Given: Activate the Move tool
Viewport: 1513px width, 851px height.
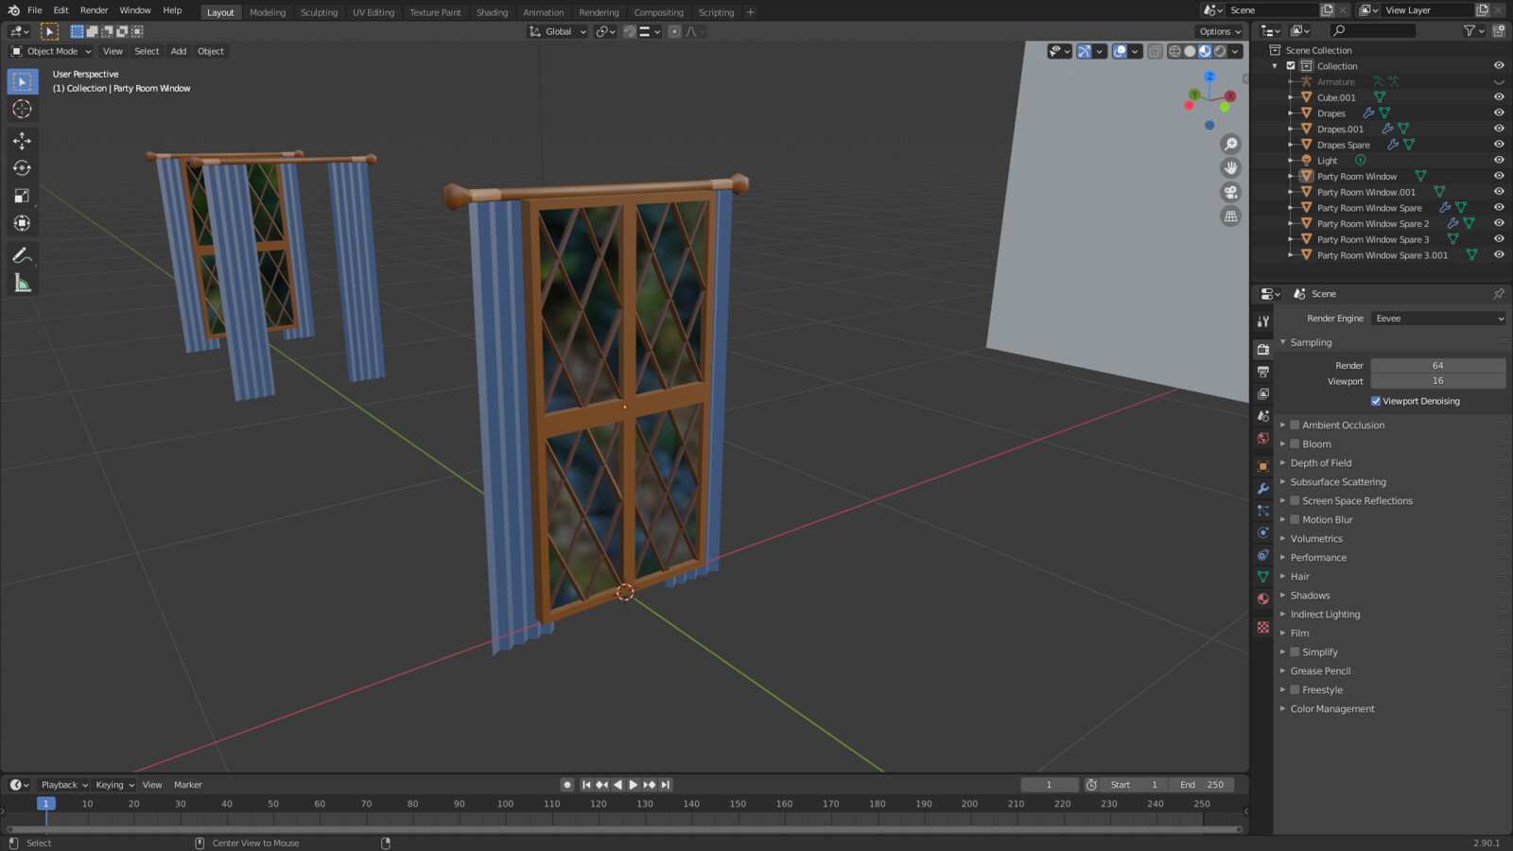Looking at the screenshot, I should tap(22, 141).
